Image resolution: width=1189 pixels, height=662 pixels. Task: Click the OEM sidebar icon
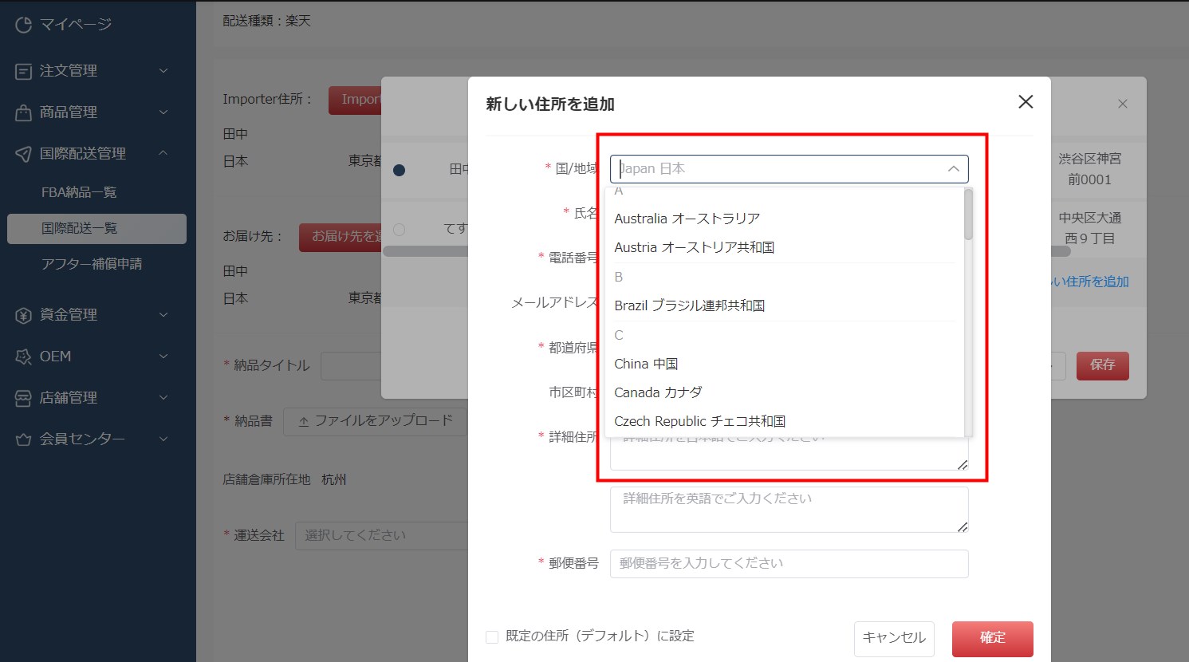click(23, 357)
